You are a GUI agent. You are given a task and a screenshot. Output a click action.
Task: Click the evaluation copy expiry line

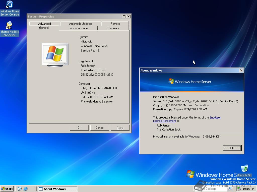[180, 109]
